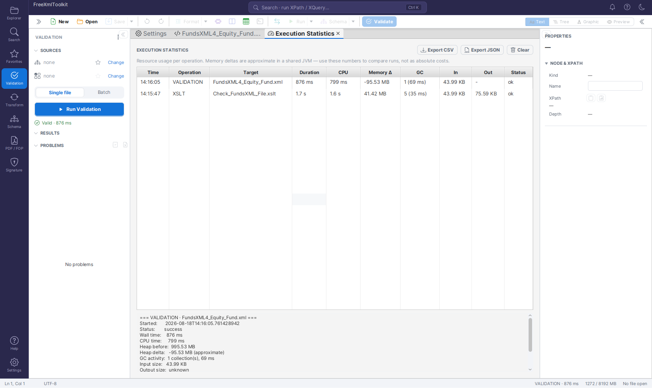Select Single file mode
This screenshot has height=389, width=652.
click(60, 93)
